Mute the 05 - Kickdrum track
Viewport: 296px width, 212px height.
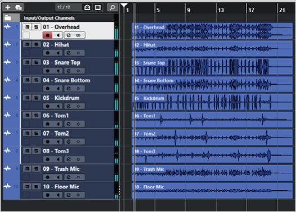(x=27, y=98)
